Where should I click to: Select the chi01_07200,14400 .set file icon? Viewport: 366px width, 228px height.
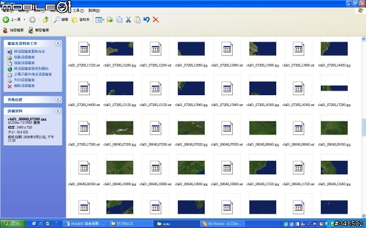point(84,88)
